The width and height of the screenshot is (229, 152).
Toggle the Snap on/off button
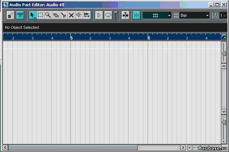tap(137, 15)
